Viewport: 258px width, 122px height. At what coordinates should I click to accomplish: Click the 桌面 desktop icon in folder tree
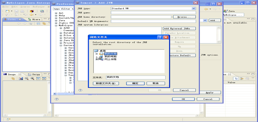(x=96, y=51)
